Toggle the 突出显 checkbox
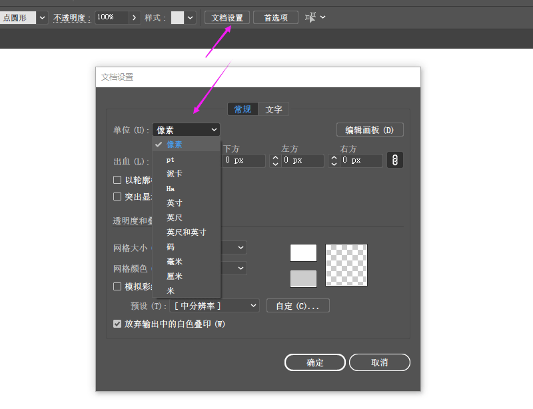Screen dimensions: 533x409 pyautogui.click(x=117, y=197)
